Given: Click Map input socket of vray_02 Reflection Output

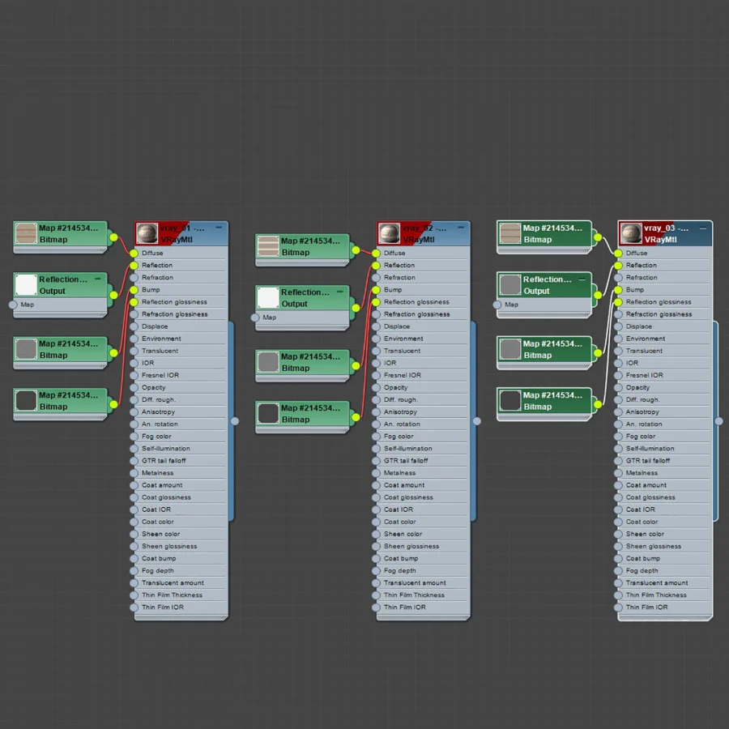Looking at the screenshot, I should pyautogui.click(x=255, y=318).
